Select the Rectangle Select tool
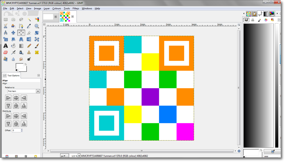Screen dimensions: 285x162 click(6, 19)
